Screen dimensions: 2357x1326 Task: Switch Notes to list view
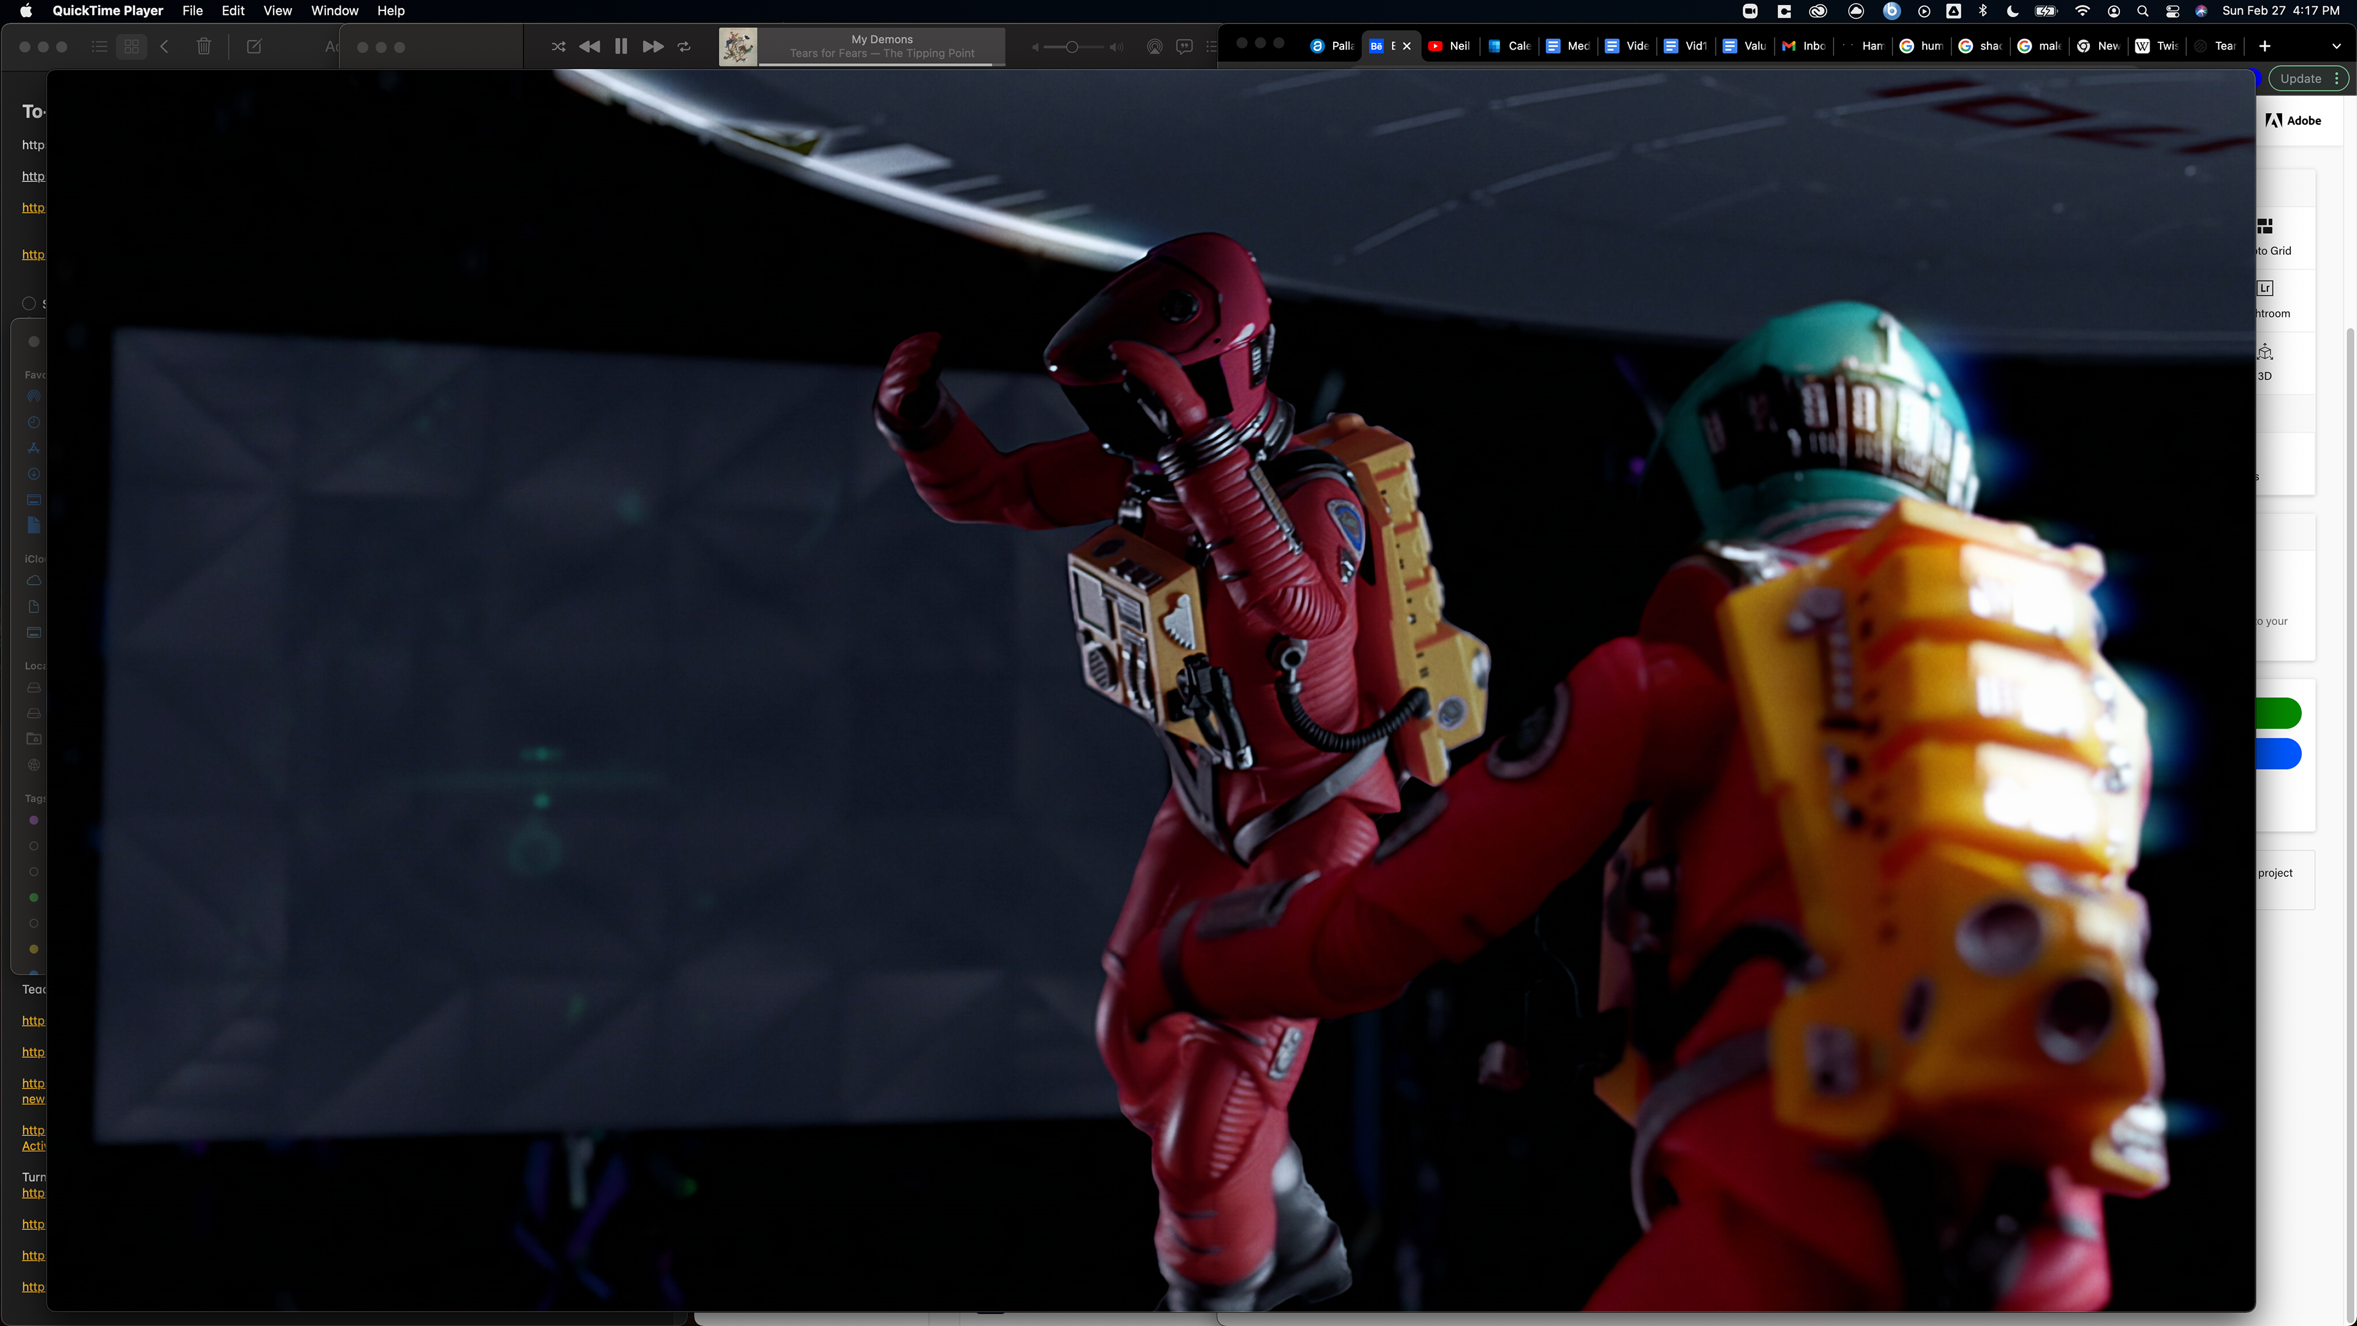point(99,47)
